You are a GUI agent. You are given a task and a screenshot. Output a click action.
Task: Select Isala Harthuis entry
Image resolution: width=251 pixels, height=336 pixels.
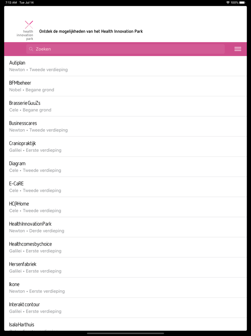tap(126, 324)
